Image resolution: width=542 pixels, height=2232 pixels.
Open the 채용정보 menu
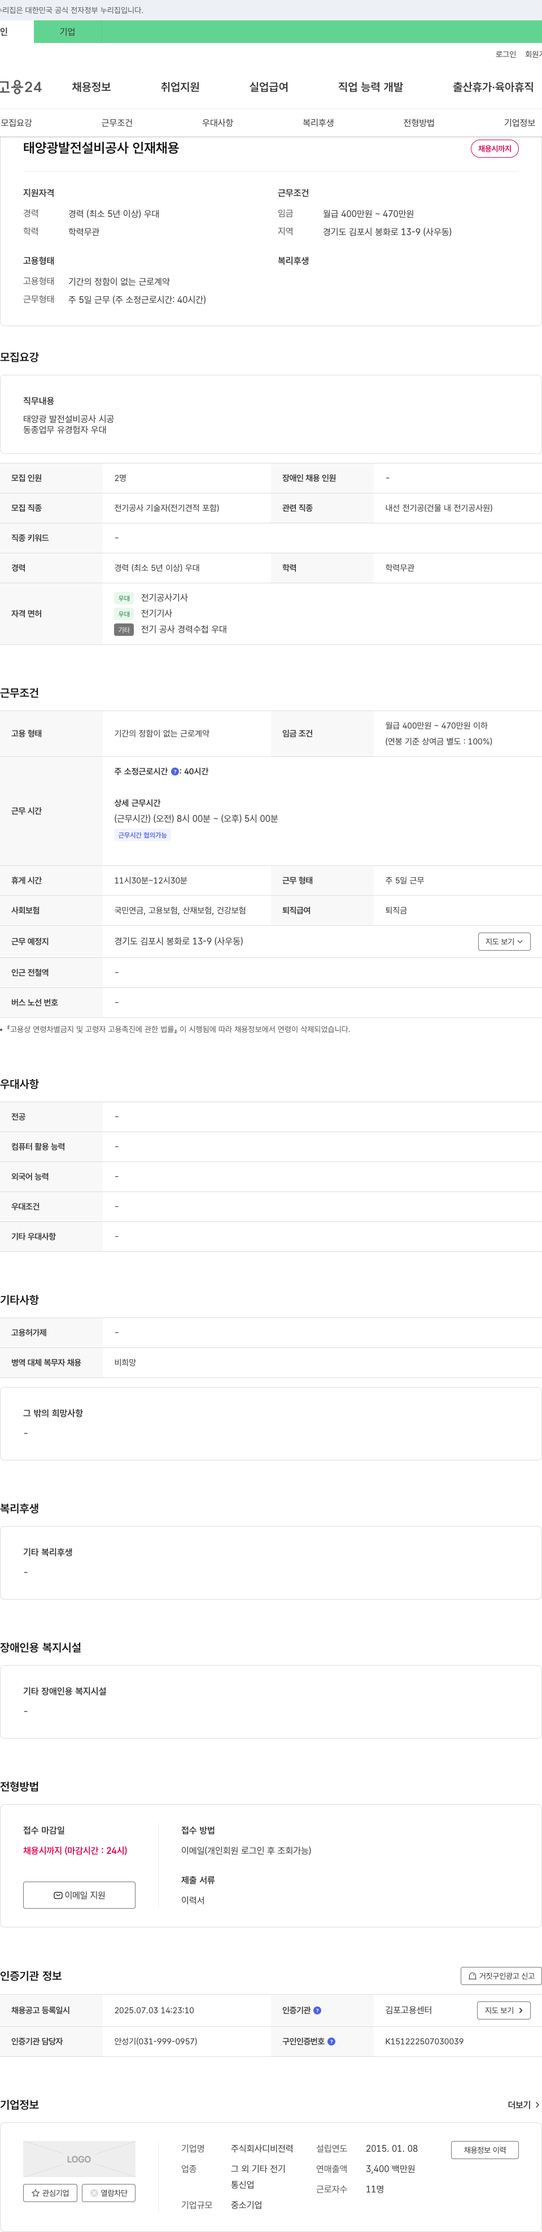tap(91, 86)
